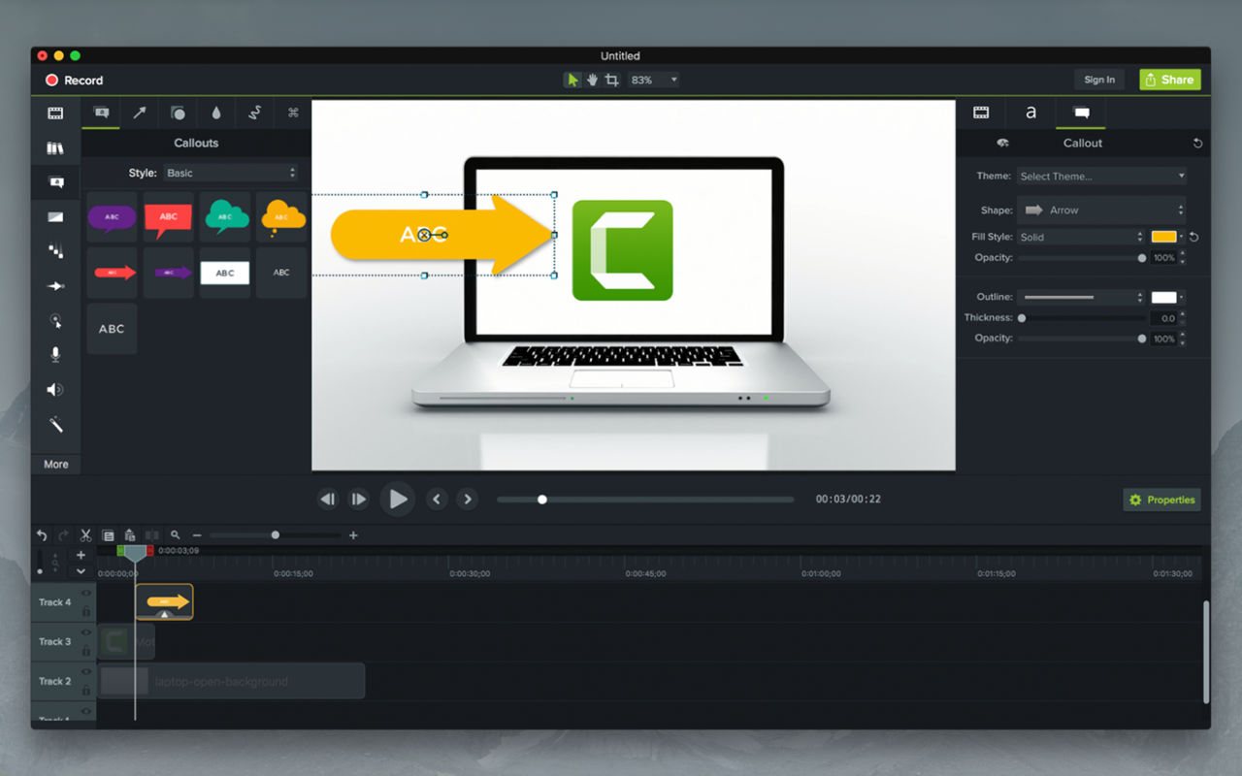Open the Fill Style dropdown set to Solid

point(1081,237)
